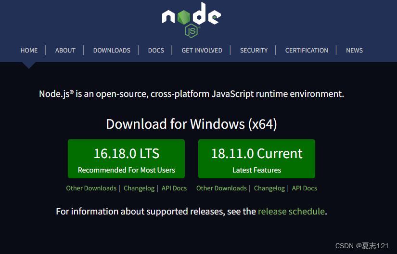
Task: Open API Docs under 18.11.0 Current
Action: click(x=304, y=188)
